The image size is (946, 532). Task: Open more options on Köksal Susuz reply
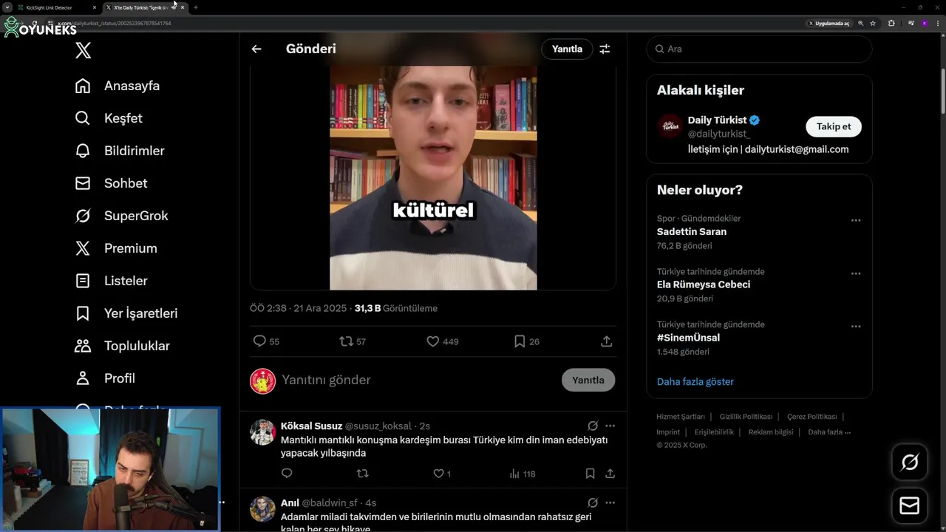610,426
